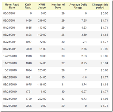Choose the charge $ 1.83

[104, 85]
